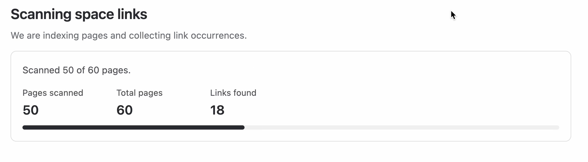
Task: Click the right edge of the filled progress
Action: [243, 128]
